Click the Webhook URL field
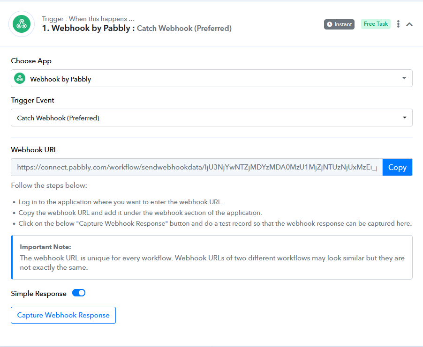This screenshot has width=423, height=347. coord(196,167)
